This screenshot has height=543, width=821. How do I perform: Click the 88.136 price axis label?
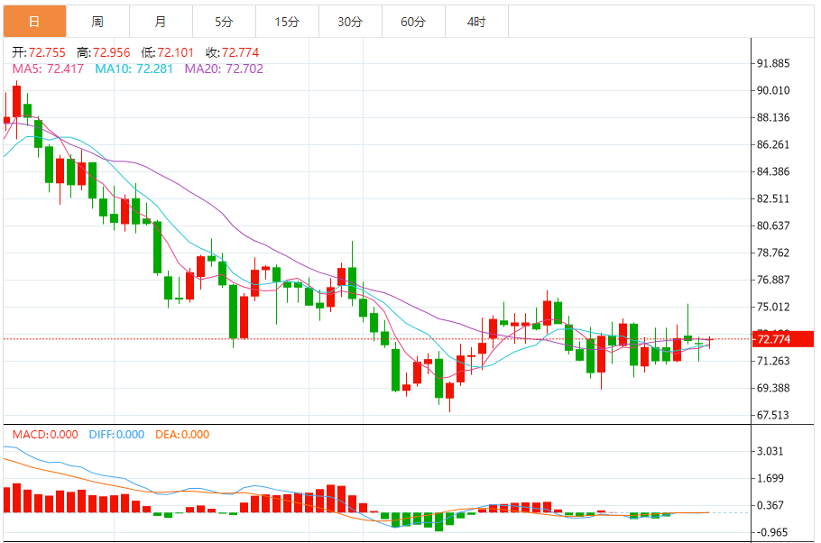[773, 117]
